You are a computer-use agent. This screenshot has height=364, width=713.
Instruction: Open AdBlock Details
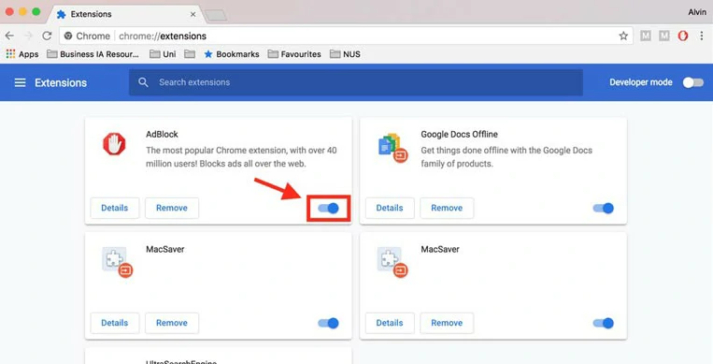[x=115, y=208]
